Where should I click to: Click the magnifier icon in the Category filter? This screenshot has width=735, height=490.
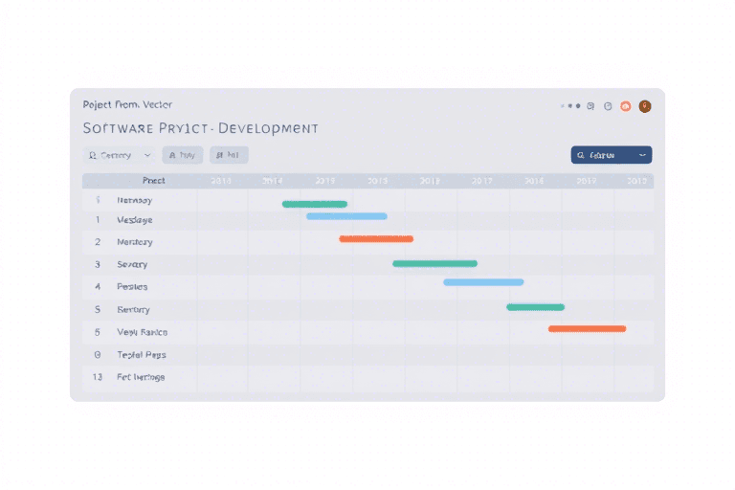(x=93, y=155)
